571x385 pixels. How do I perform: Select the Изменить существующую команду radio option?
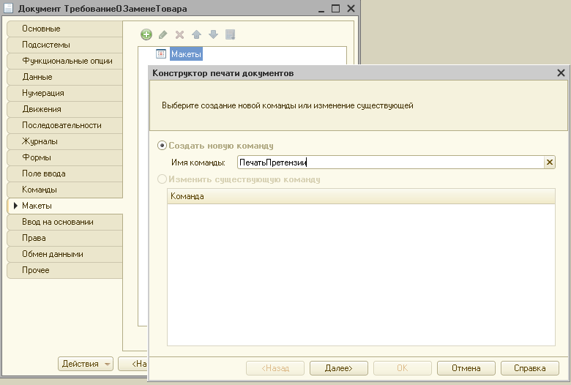(163, 179)
